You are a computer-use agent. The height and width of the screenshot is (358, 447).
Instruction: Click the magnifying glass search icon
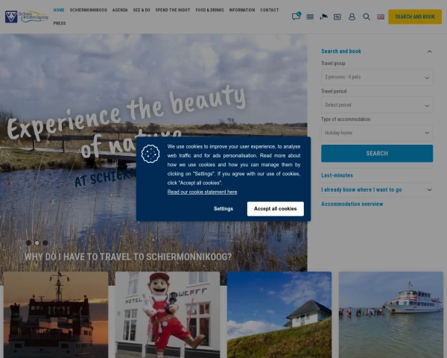point(367,17)
